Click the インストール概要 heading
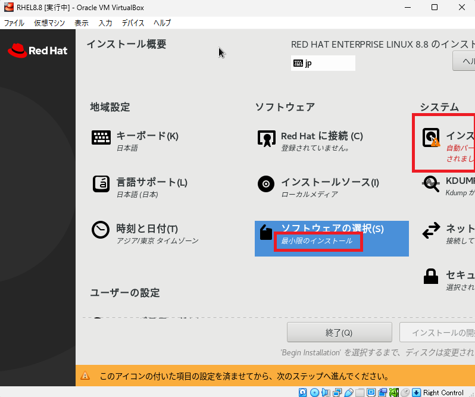The width and height of the screenshot is (475, 397). (126, 44)
